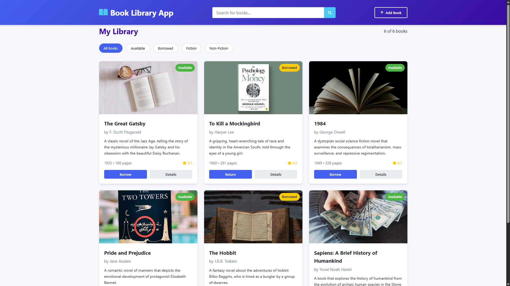
Task: Switch to the Non-Fiction filter
Action: (219, 48)
